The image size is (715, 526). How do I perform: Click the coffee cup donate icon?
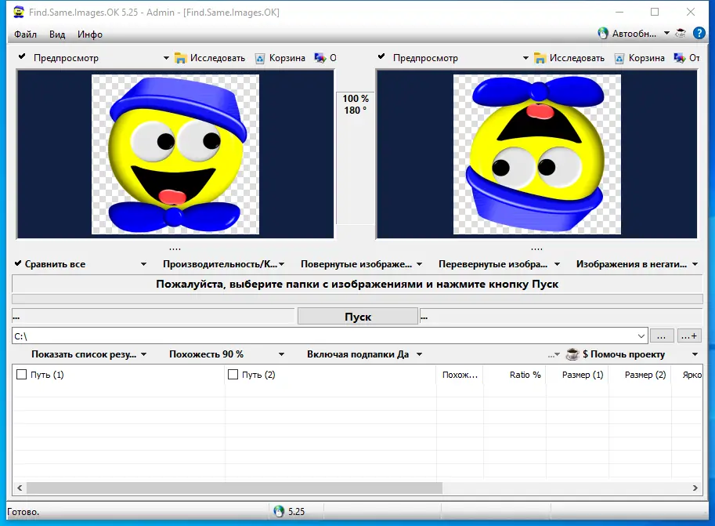[x=572, y=354]
